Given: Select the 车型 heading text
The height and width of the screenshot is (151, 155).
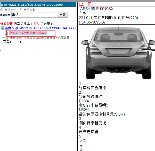Looking at the screenshot, I should tap(83, 13).
